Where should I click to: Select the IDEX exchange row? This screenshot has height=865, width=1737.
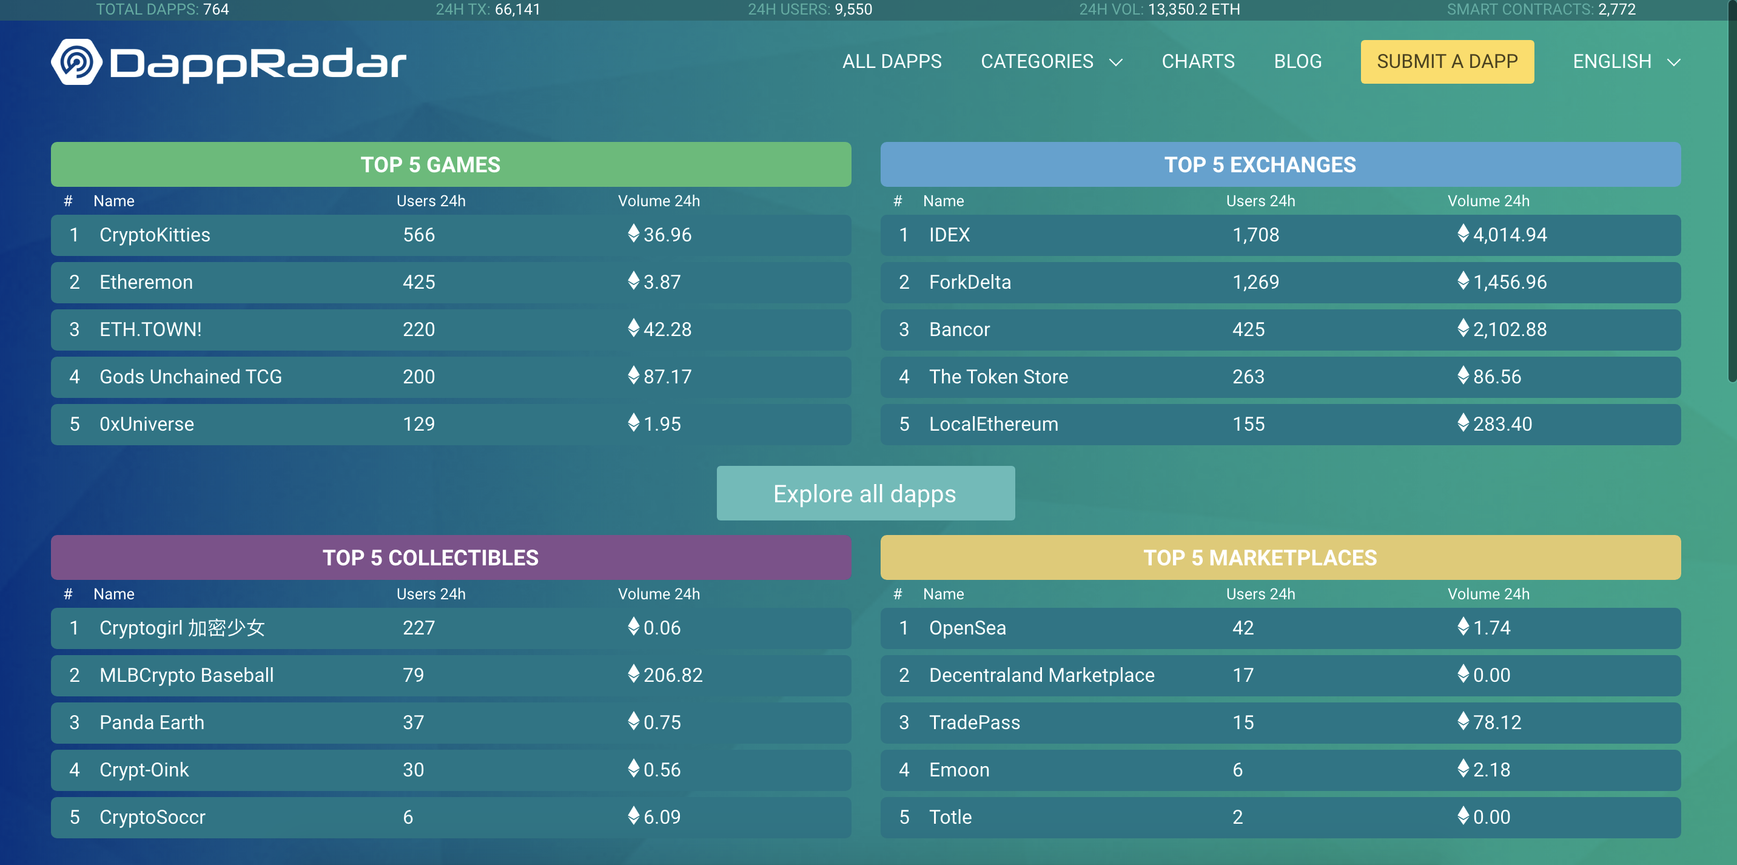(x=948, y=235)
